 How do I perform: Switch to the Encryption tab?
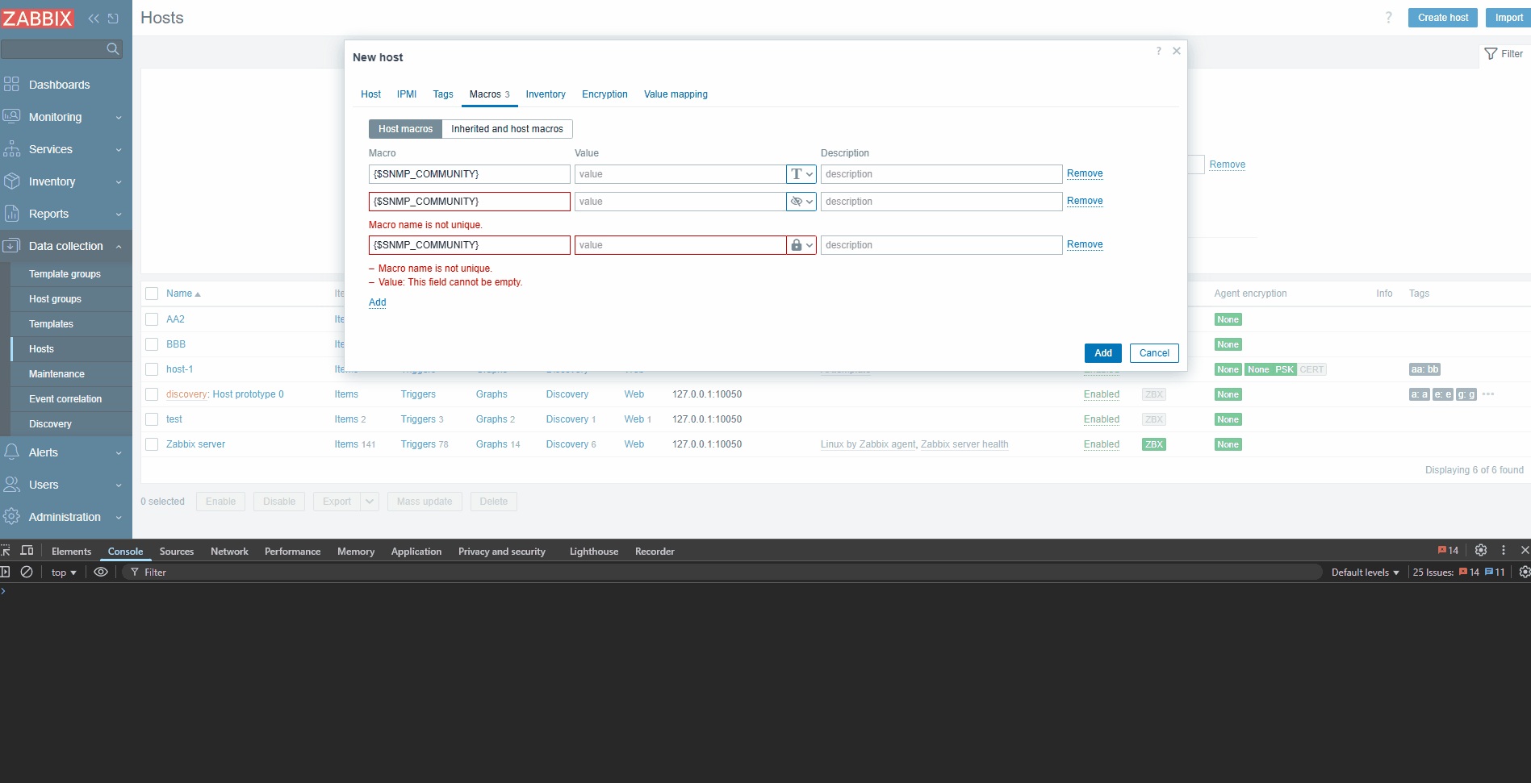(x=604, y=94)
